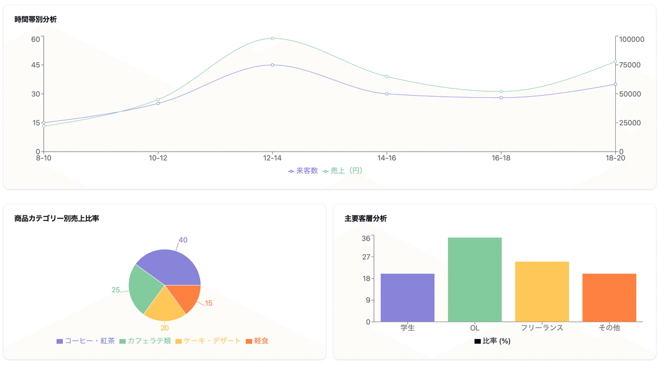Click the 来客数 data point at 10-12

[x=158, y=103]
